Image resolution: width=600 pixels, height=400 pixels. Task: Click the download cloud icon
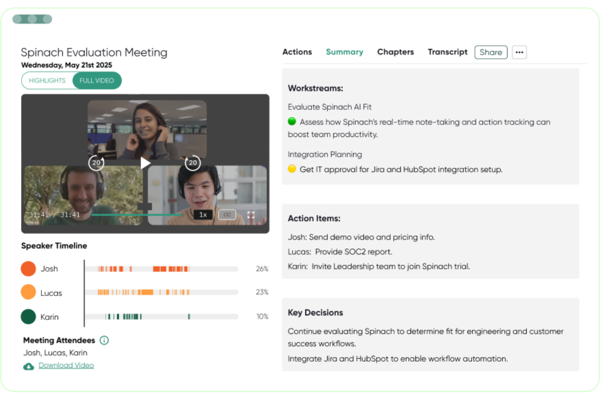(28, 366)
